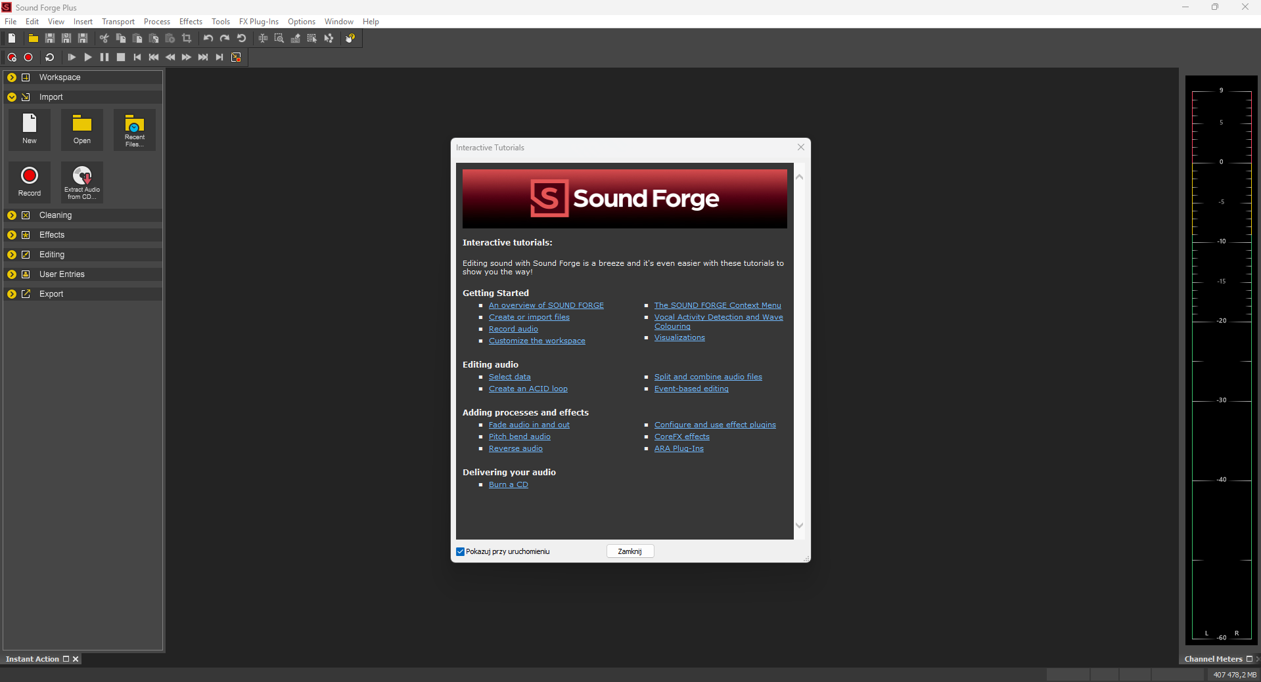1261x682 pixels.
Task: Expand the Editing section
Action: tap(12, 255)
